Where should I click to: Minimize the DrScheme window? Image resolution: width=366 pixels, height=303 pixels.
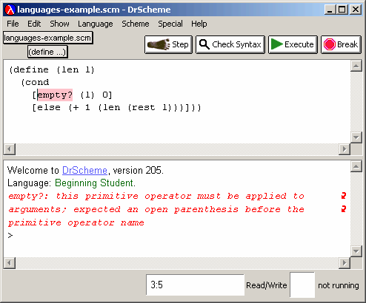[x=330, y=10]
